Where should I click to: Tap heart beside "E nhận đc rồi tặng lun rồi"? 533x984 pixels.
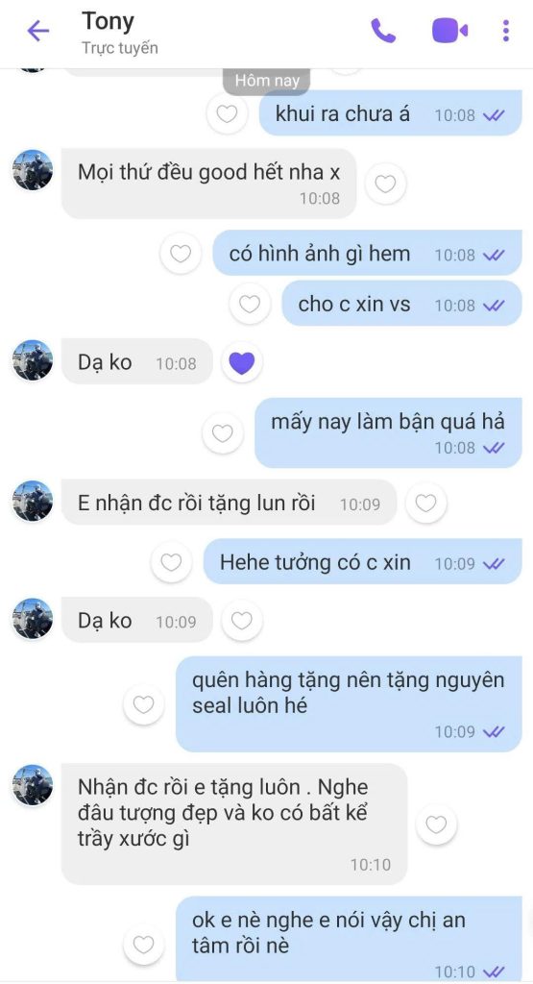[425, 503]
